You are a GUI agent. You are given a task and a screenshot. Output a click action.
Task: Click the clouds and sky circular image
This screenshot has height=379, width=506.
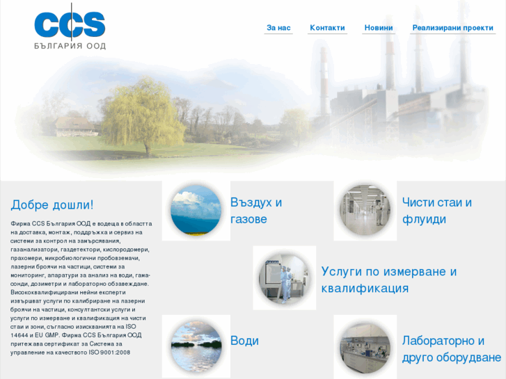pos(196,211)
